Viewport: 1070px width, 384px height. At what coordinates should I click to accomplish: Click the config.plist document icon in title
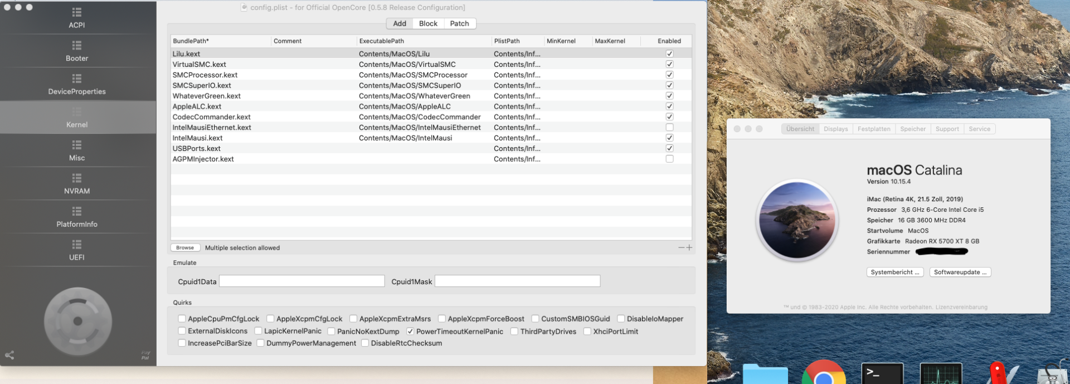point(244,7)
